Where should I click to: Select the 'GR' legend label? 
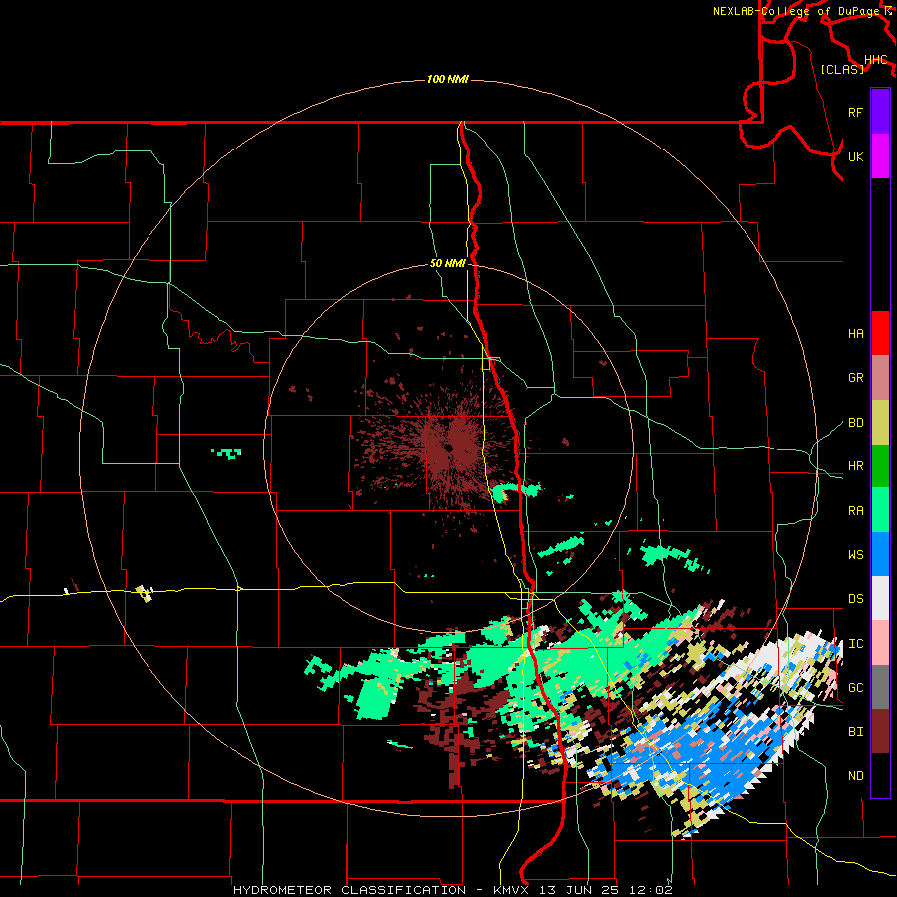[855, 378]
